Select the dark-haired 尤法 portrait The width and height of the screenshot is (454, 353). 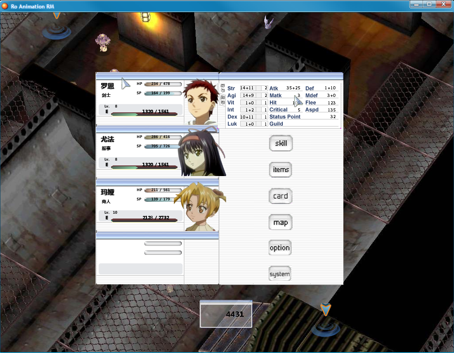coord(201,152)
